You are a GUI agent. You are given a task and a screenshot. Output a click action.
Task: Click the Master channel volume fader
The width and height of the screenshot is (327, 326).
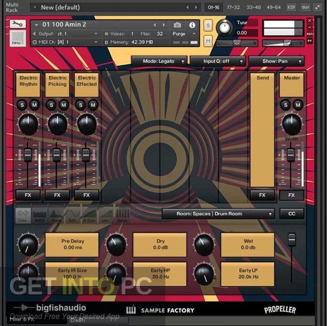[291, 155]
